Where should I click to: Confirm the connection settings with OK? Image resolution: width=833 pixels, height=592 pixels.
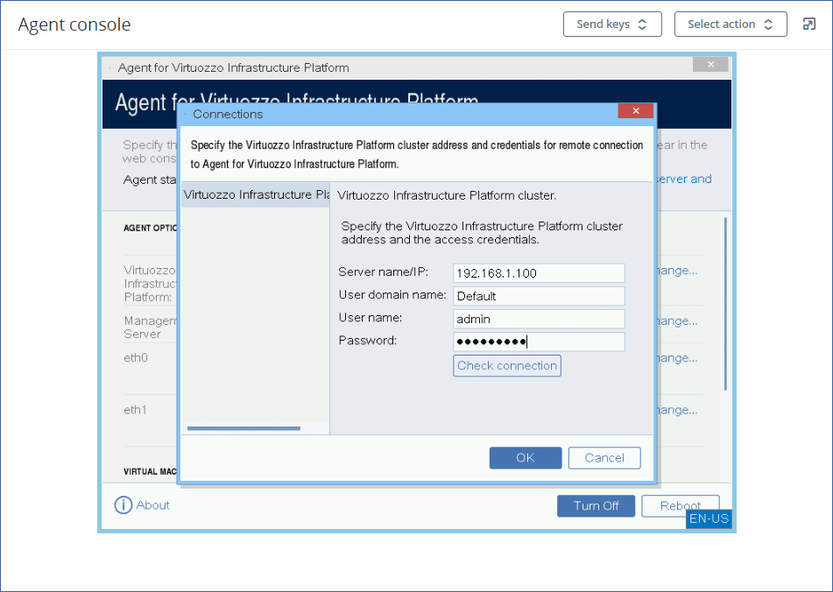point(525,458)
